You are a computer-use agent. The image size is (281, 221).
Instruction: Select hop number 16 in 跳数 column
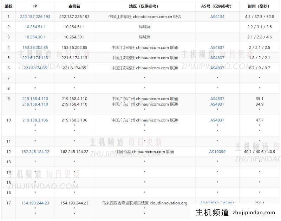pos(8,193)
